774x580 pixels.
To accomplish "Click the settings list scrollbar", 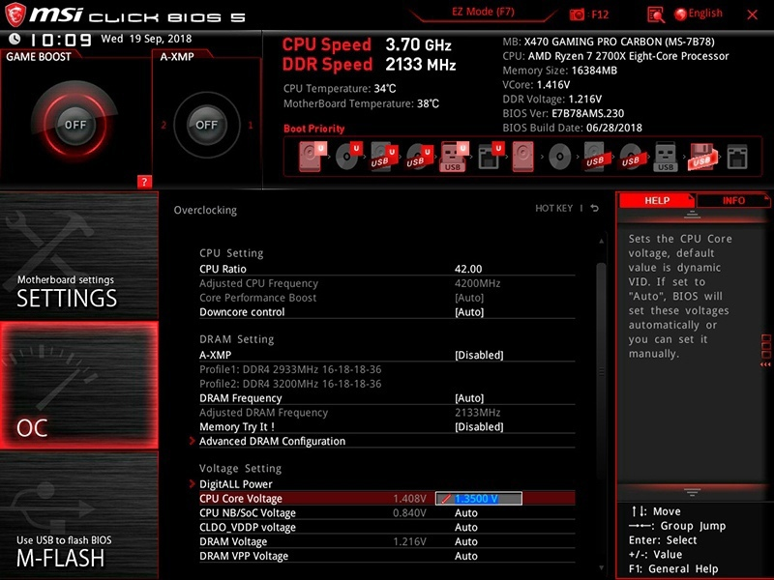I will click(x=601, y=370).
